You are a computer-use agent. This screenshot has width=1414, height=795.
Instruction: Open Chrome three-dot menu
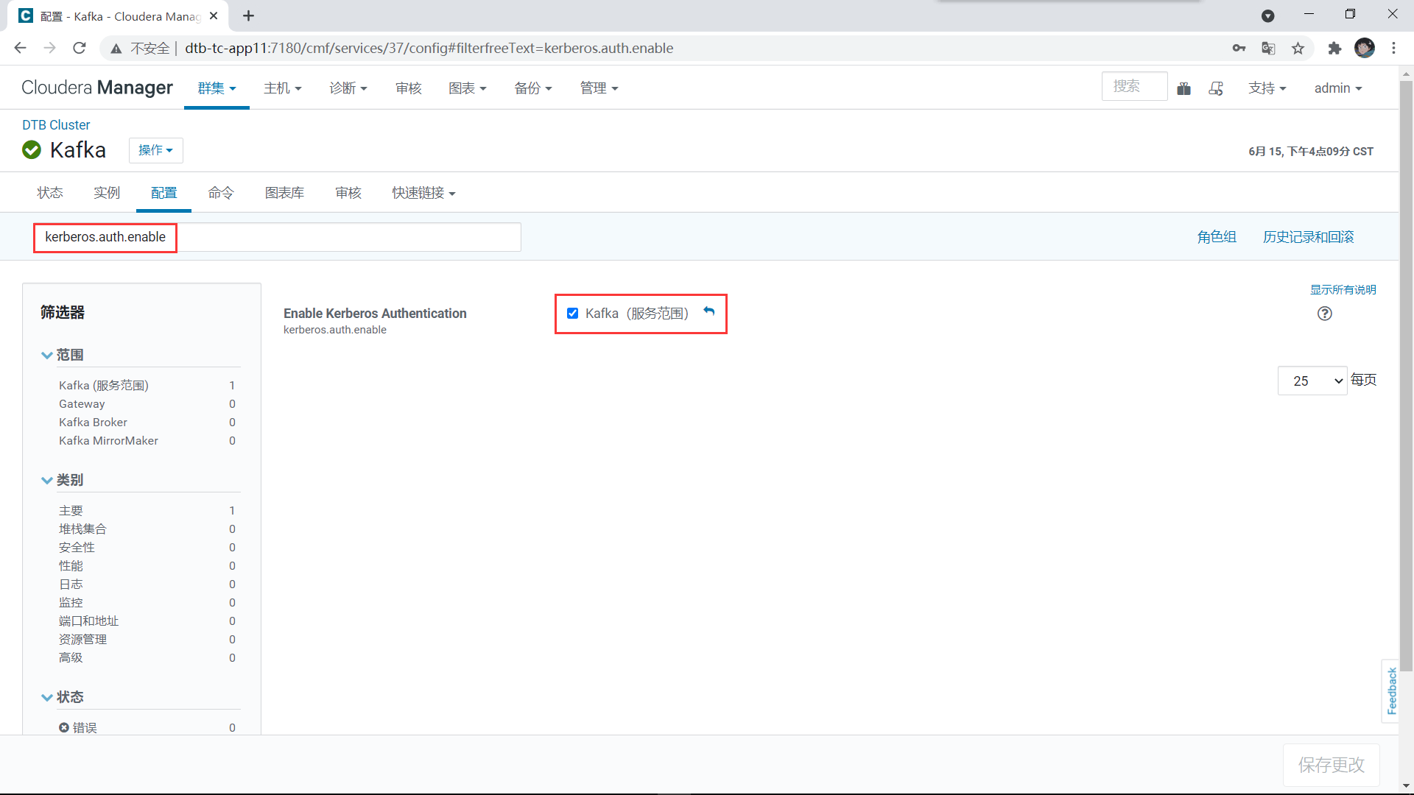pyautogui.click(x=1393, y=48)
